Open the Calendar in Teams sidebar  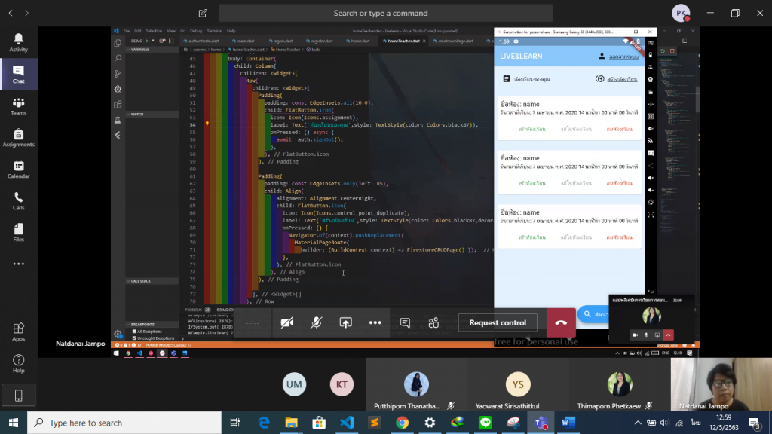[x=18, y=170]
